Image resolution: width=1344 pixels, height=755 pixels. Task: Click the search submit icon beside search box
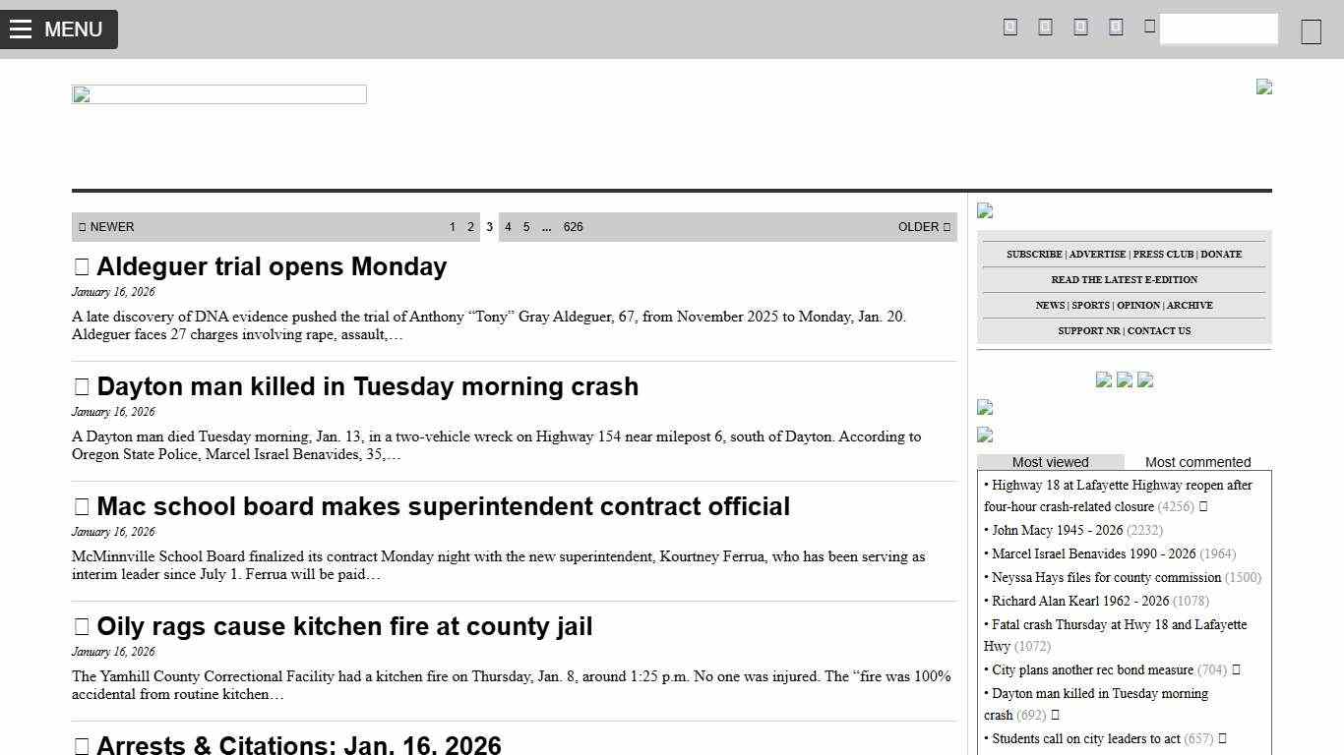pos(1147,27)
